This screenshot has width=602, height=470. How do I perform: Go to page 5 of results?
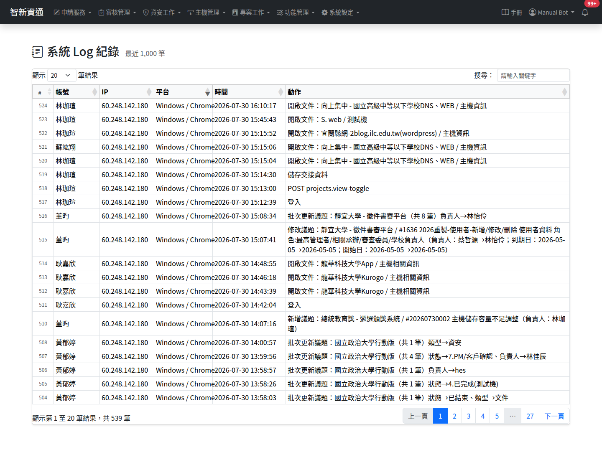coord(497,416)
